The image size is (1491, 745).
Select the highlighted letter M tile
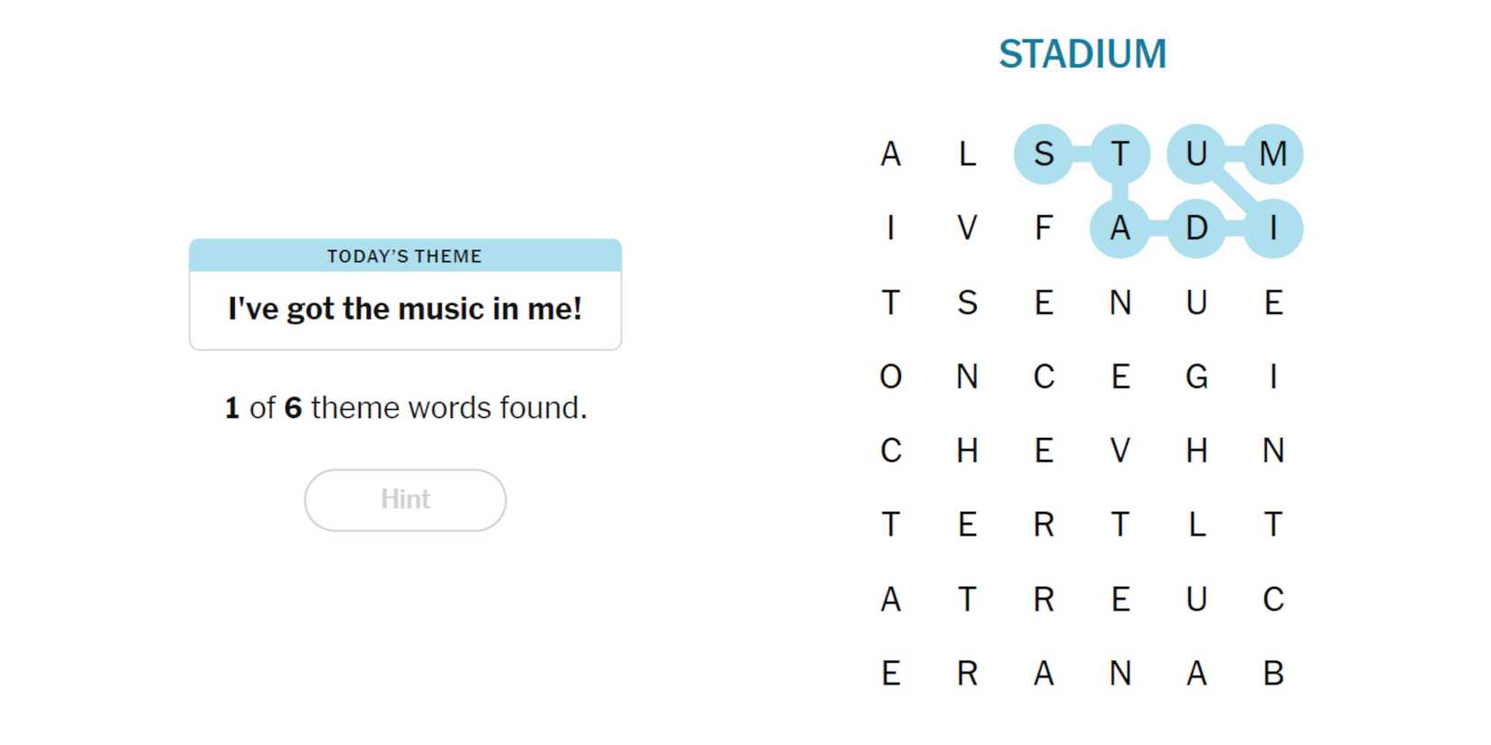1273,154
